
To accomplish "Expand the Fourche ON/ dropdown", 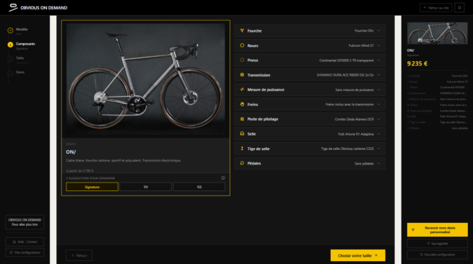I will [x=310, y=31].
